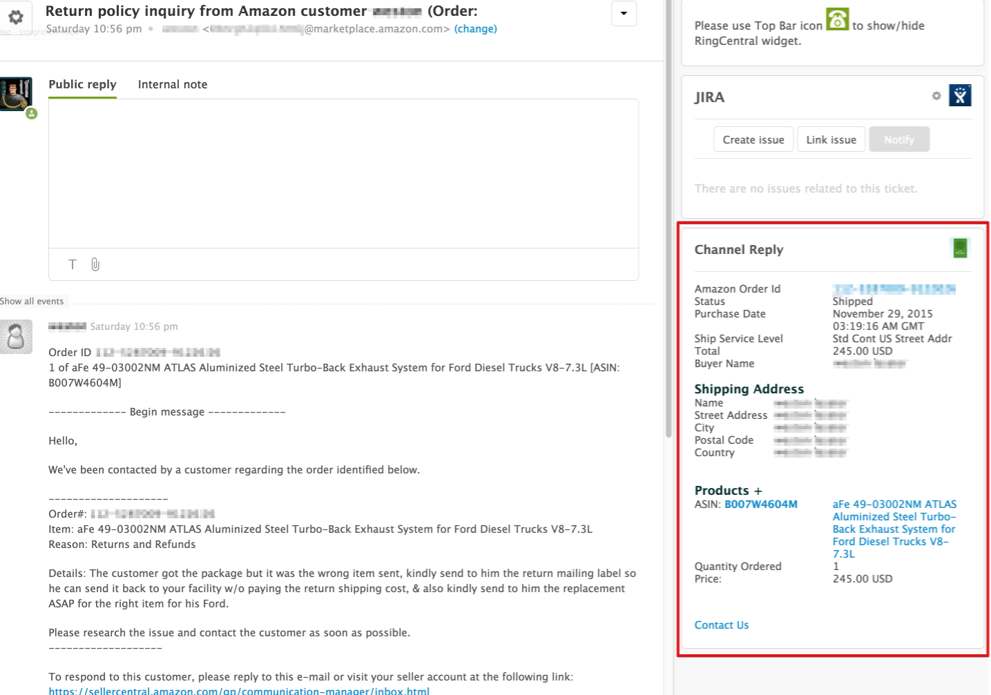This screenshot has height=695, width=991.
Task: Open the aFe 49-03002NM ATLAS product link
Action: tap(894, 529)
